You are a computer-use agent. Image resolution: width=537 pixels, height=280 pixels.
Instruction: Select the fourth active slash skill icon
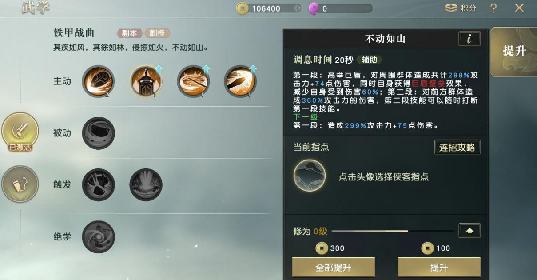coord(240,81)
